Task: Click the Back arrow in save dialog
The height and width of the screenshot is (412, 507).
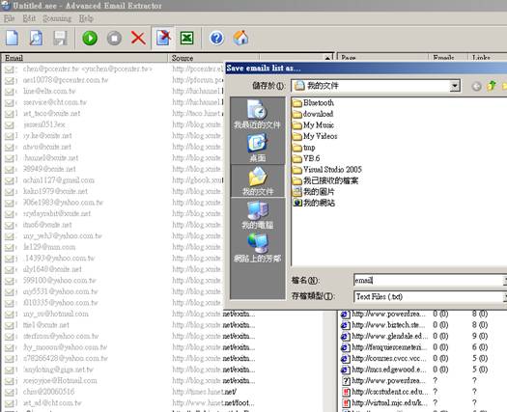Action: [x=476, y=86]
